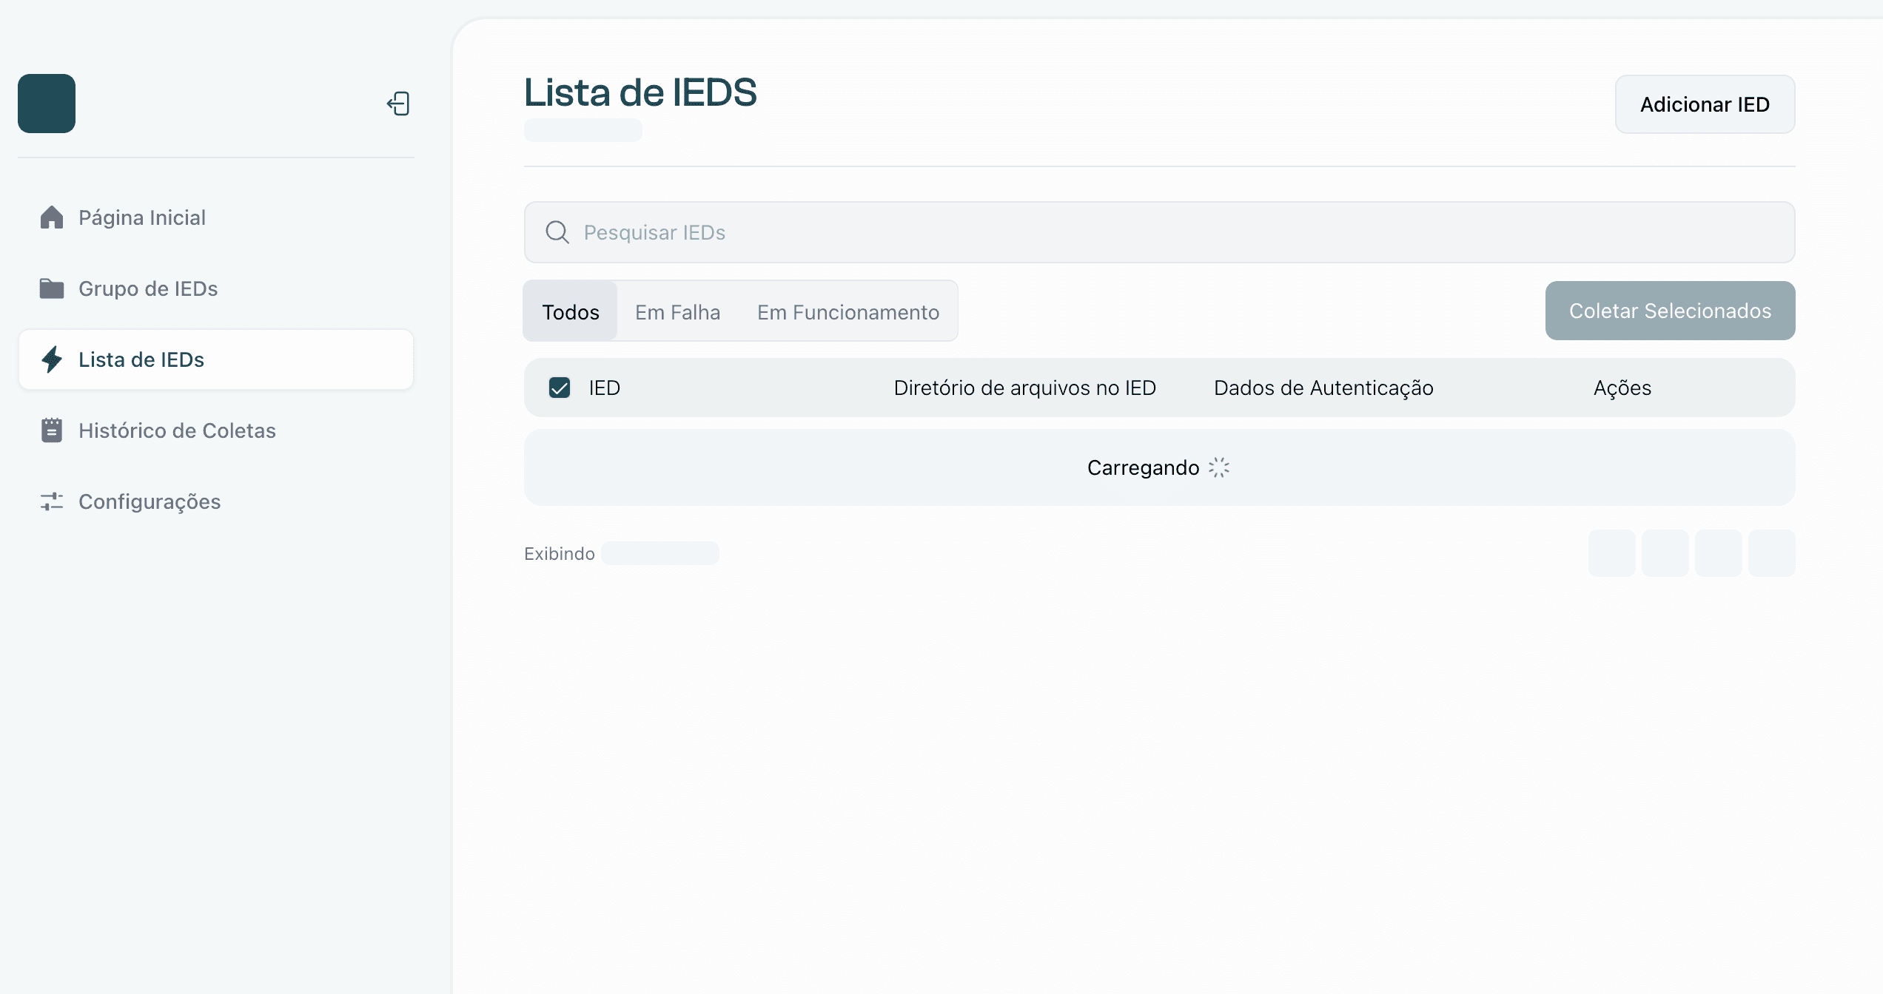
Task: Click the Carregando loading text
Action: click(1144, 467)
